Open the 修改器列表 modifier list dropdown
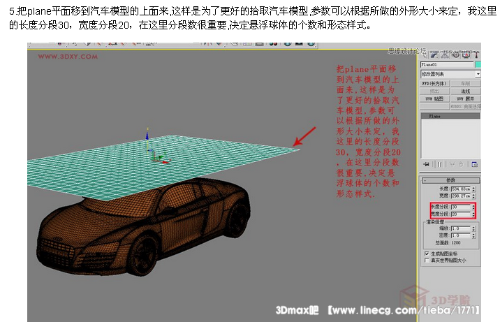Screen dimensions: 500x322 point(450,74)
